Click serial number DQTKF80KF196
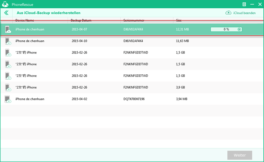The image size is (264, 162). tap(134, 99)
